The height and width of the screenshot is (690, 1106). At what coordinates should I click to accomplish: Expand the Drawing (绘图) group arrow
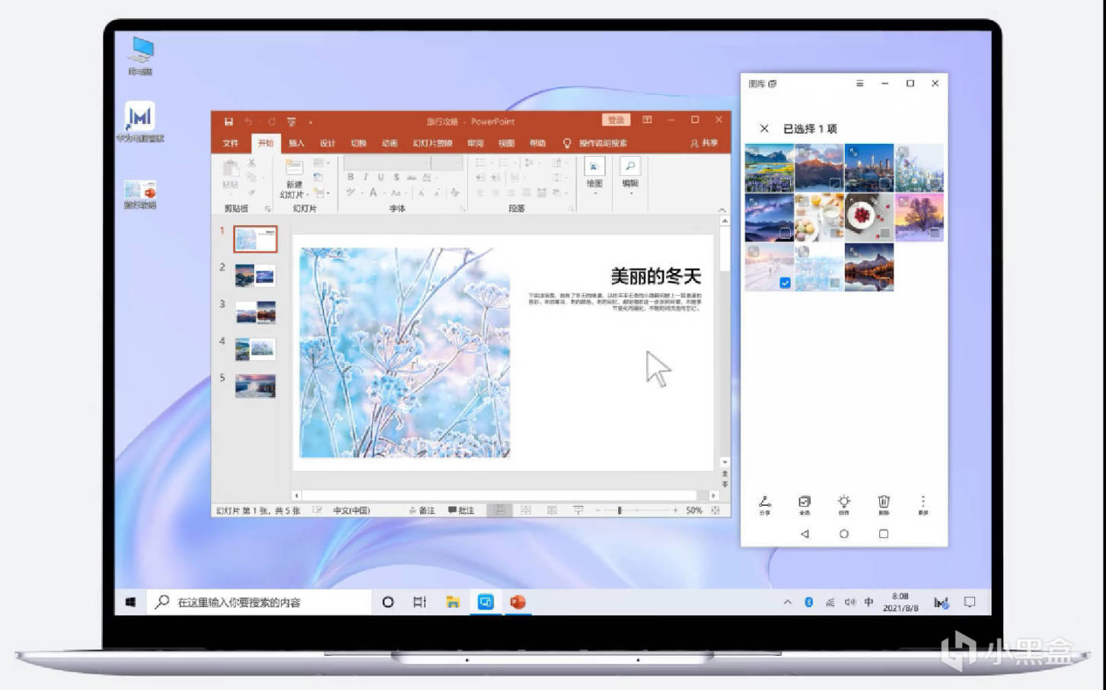pos(594,193)
